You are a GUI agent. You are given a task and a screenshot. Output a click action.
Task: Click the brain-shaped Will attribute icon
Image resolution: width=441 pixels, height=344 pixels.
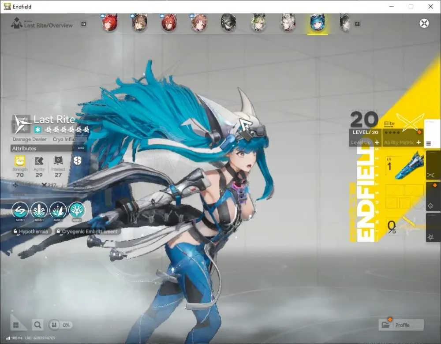click(77, 161)
